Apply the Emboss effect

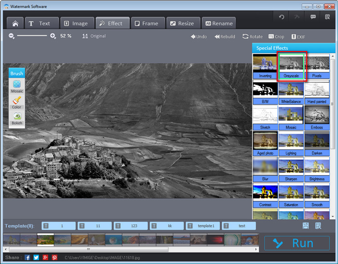pos(317,118)
